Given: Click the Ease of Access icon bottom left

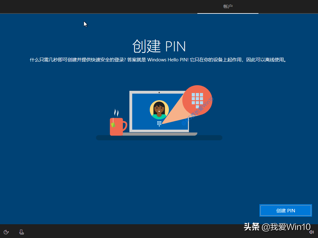Looking at the screenshot, I should tap(6, 232).
